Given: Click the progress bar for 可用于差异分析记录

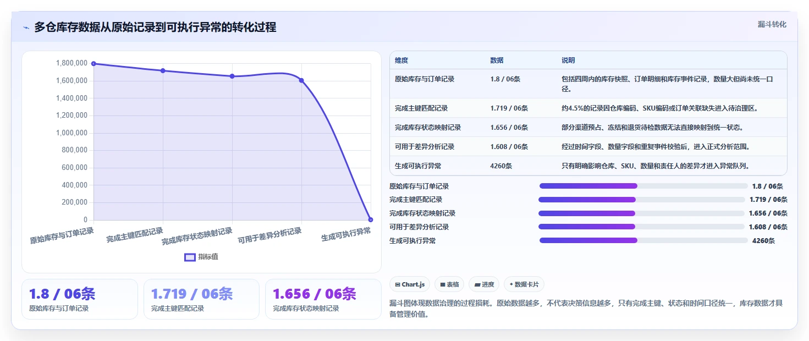Looking at the screenshot, I should click(x=641, y=227).
